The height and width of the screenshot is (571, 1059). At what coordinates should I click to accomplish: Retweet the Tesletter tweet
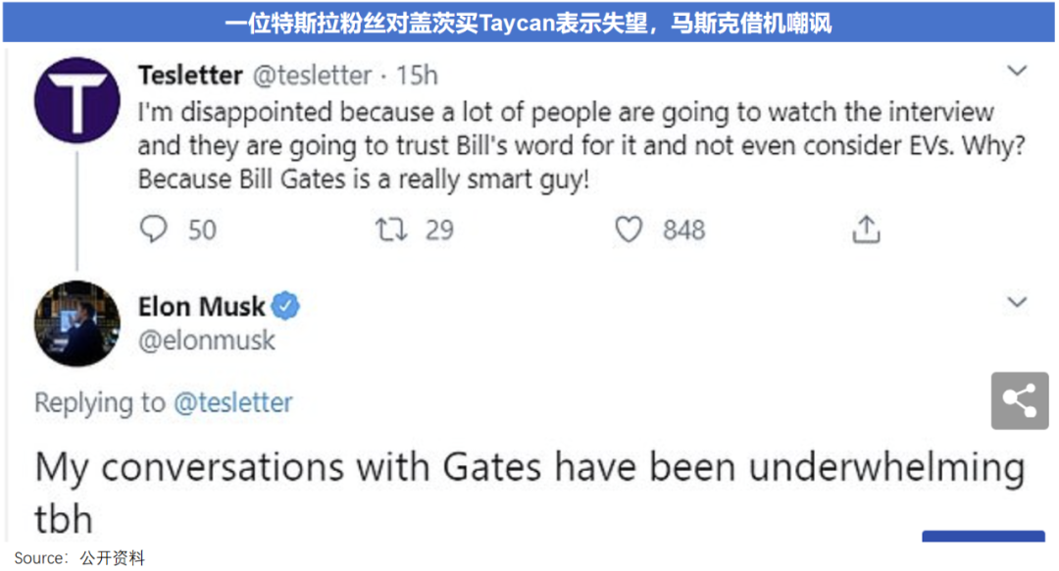(x=391, y=230)
